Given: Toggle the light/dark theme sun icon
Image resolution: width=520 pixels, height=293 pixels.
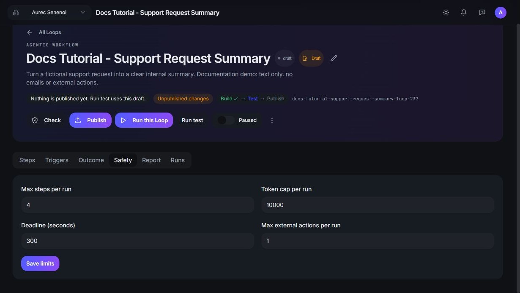Looking at the screenshot, I should (446, 13).
